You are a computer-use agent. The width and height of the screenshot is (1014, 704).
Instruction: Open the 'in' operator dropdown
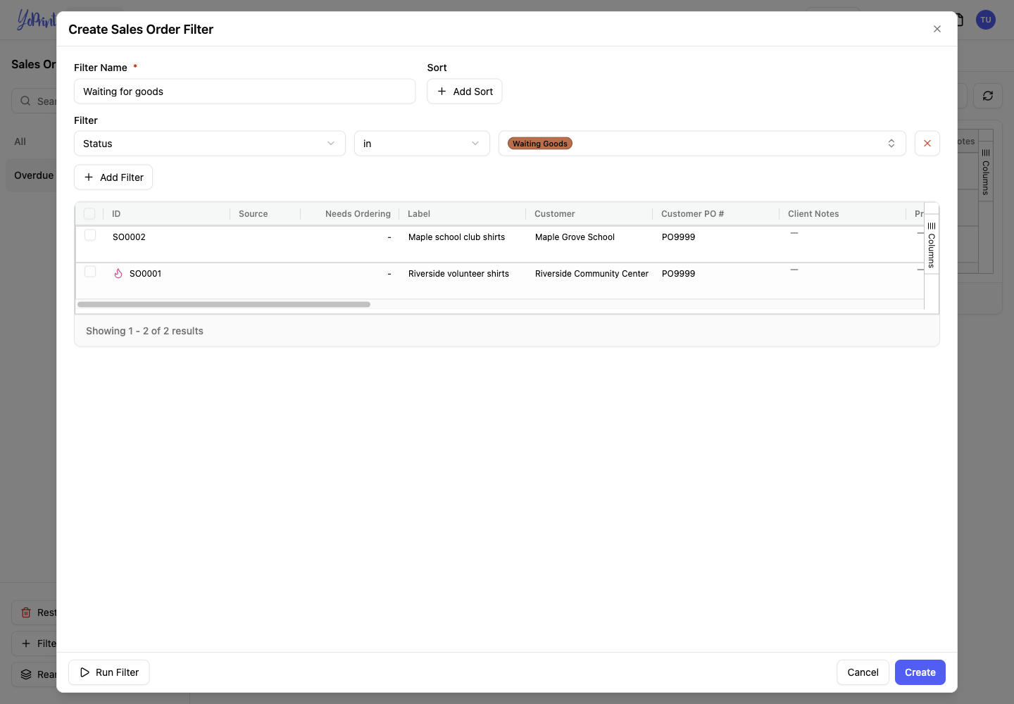(x=422, y=144)
